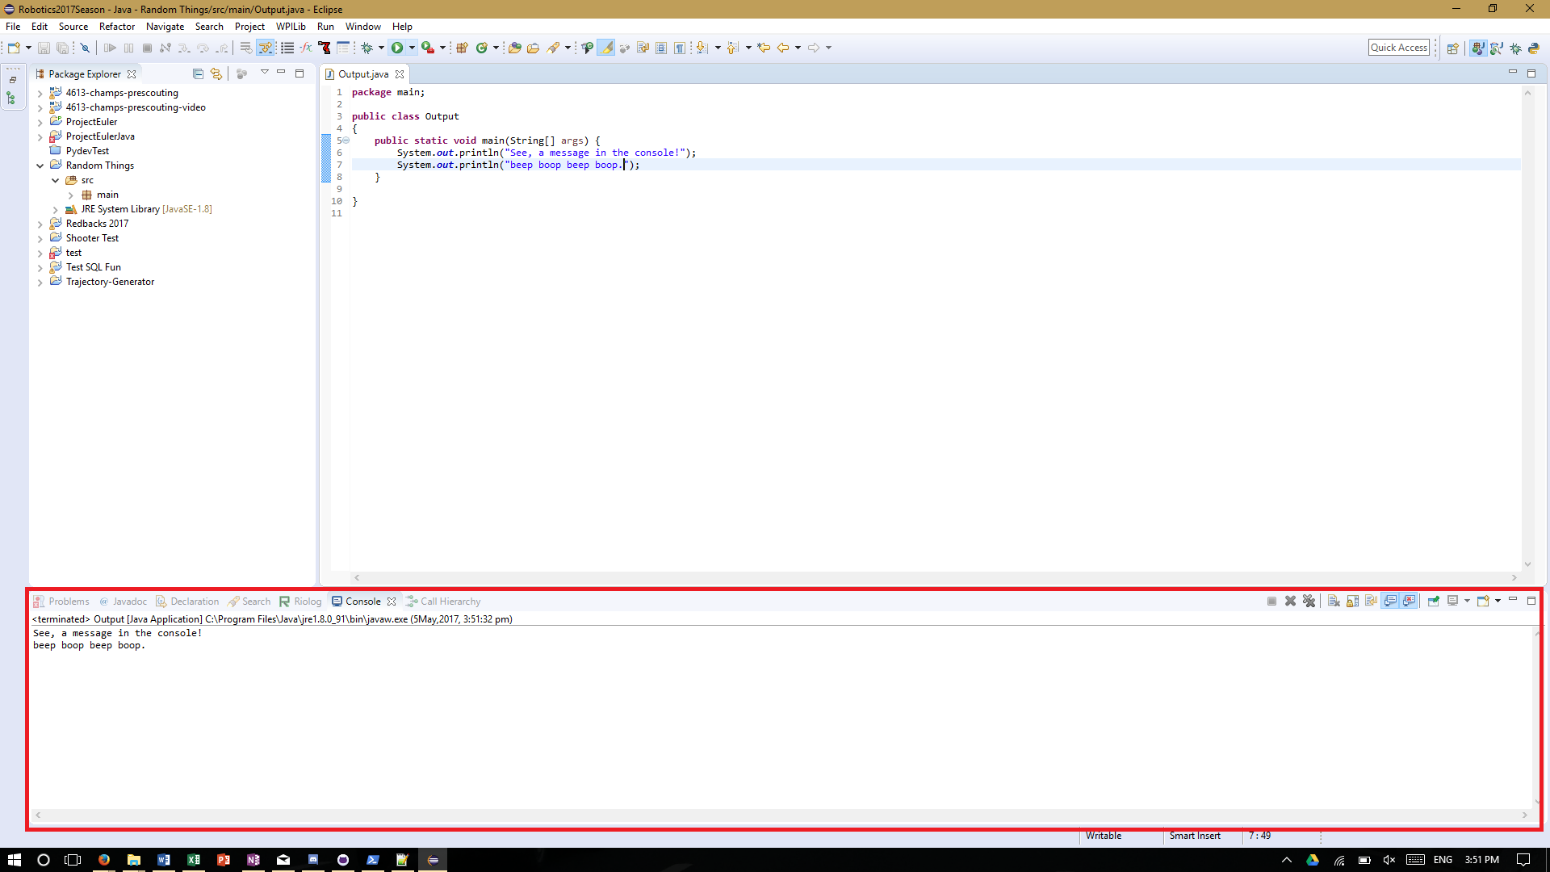Expand the Random Things project tree
The image size is (1550, 872).
(x=37, y=165)
